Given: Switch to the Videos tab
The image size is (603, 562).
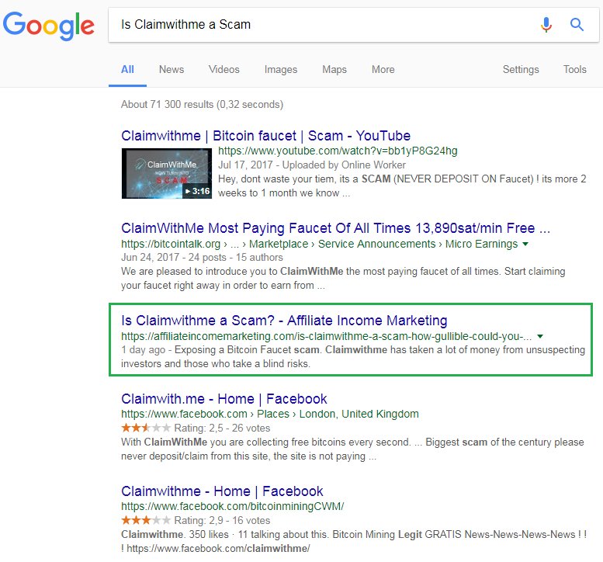Looking at the screenshot, I should pos(224,70).
